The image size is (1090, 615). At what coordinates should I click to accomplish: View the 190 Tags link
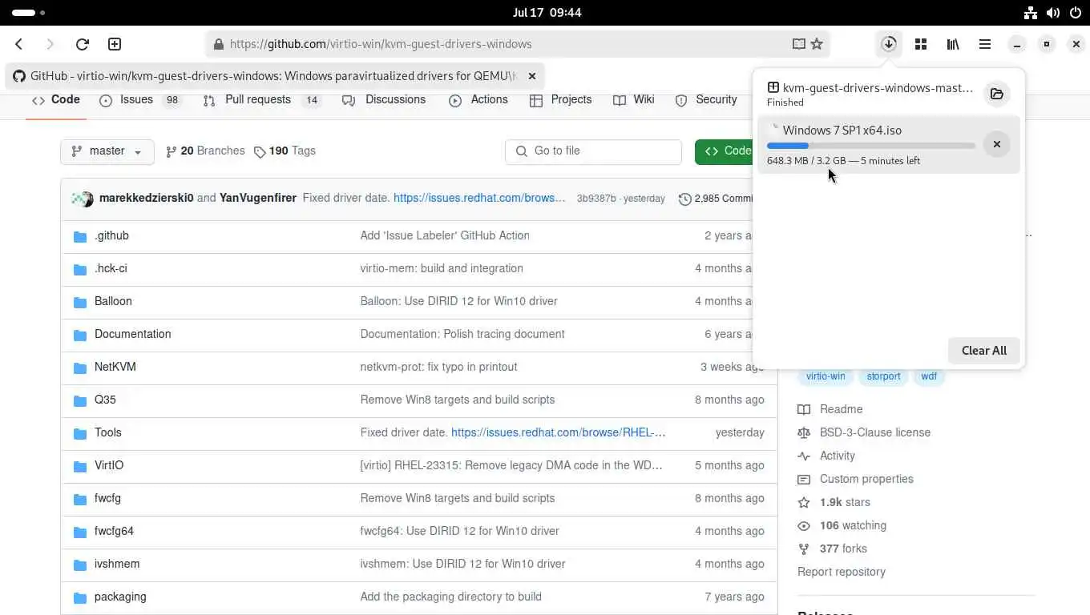[x=285, y=151]
